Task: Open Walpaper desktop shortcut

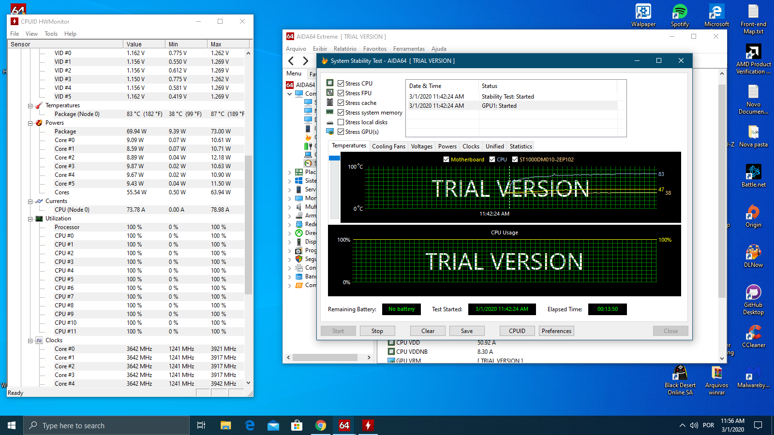Action: pos(643,15)
